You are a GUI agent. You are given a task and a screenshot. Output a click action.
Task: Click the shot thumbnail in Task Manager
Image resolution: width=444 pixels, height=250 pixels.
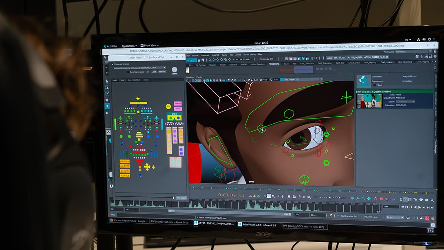pos(369,100)
